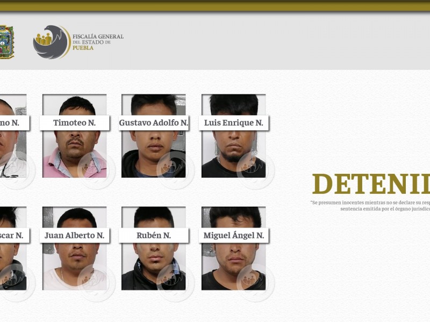Click the 'Se presumen inocentes' disclaimer text
Viewport: 430px width, 322px height.
370,206
